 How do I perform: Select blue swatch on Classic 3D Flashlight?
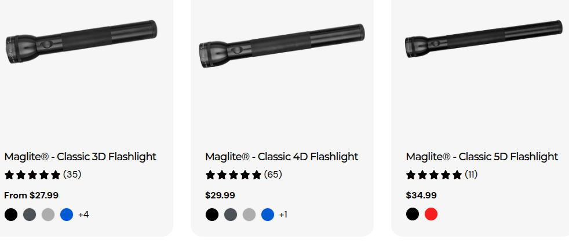click(x=67, y=215)
